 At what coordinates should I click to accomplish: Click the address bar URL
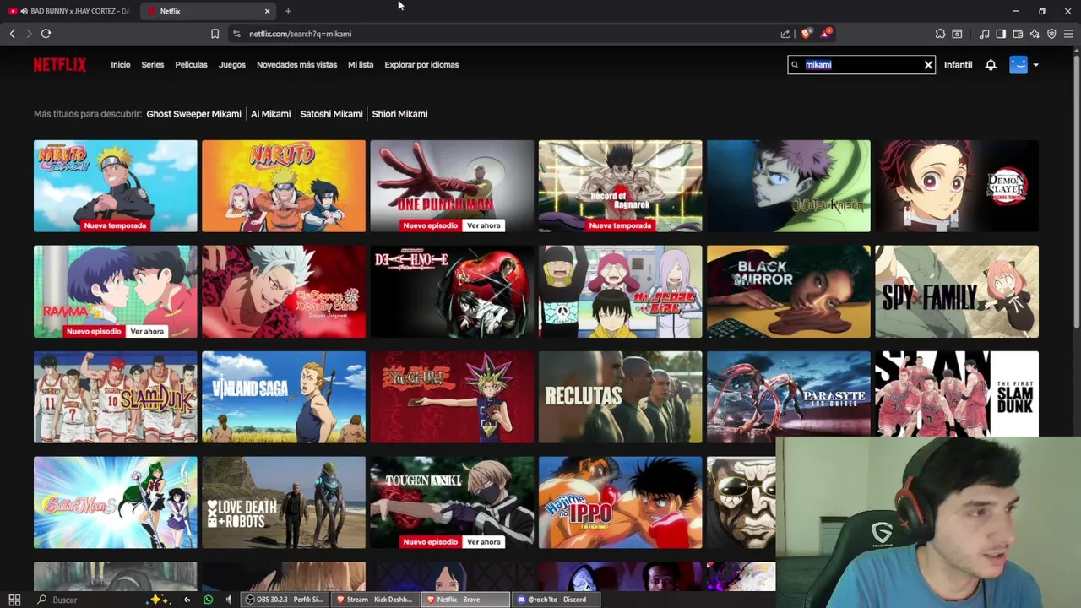click(x=300, y=34)
